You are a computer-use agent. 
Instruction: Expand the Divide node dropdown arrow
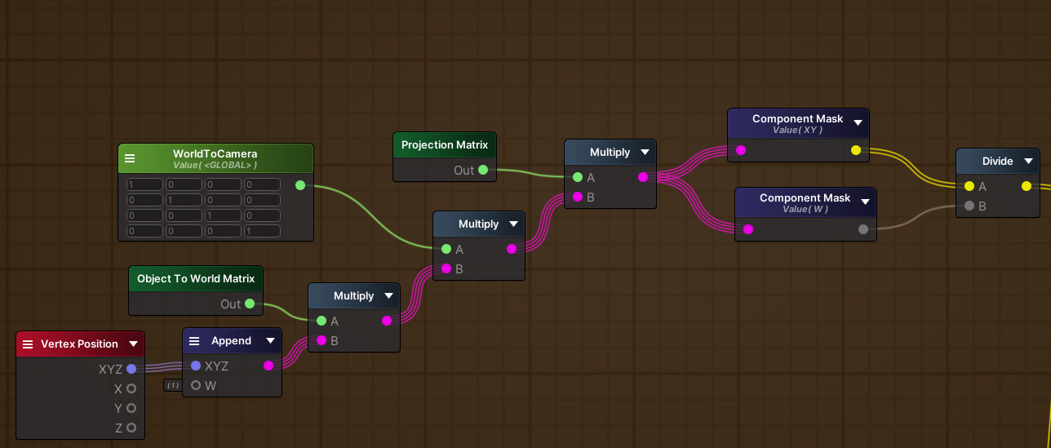pyautogui.click(x=1027, y=162)
